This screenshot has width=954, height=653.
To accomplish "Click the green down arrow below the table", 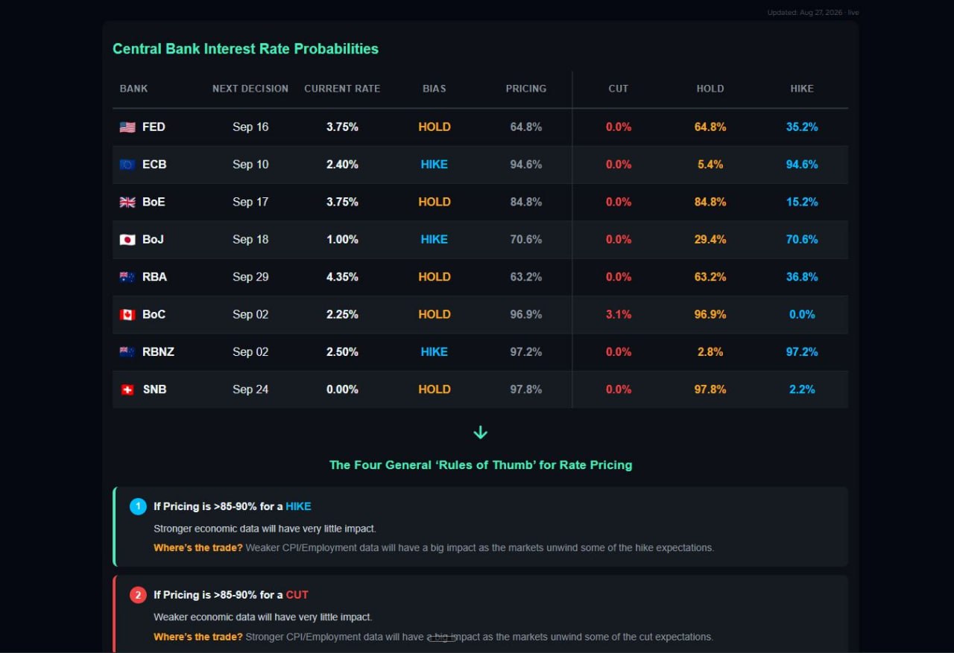I will [x=481, y=433].
